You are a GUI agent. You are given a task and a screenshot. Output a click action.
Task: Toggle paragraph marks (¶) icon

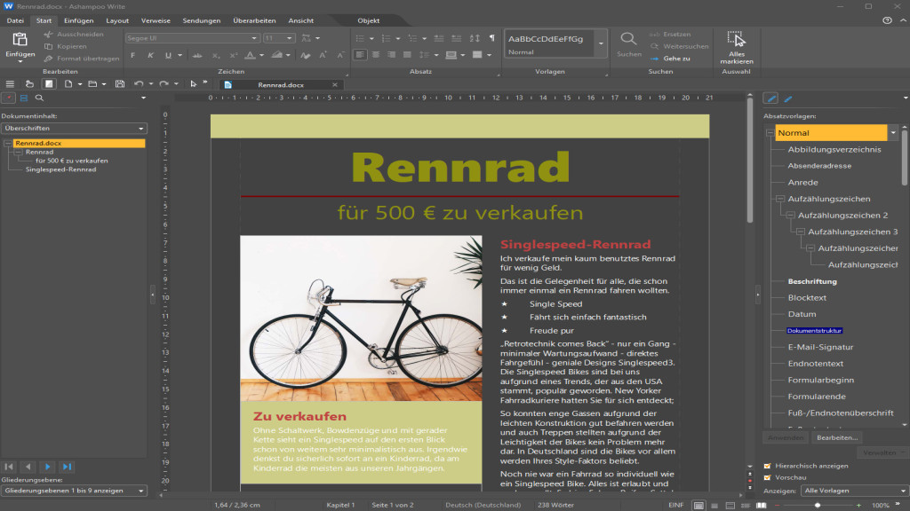click(x=491, y=38)
